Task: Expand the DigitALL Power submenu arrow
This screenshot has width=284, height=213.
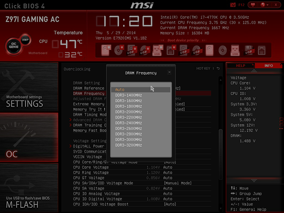Action: tap(71, 146)
